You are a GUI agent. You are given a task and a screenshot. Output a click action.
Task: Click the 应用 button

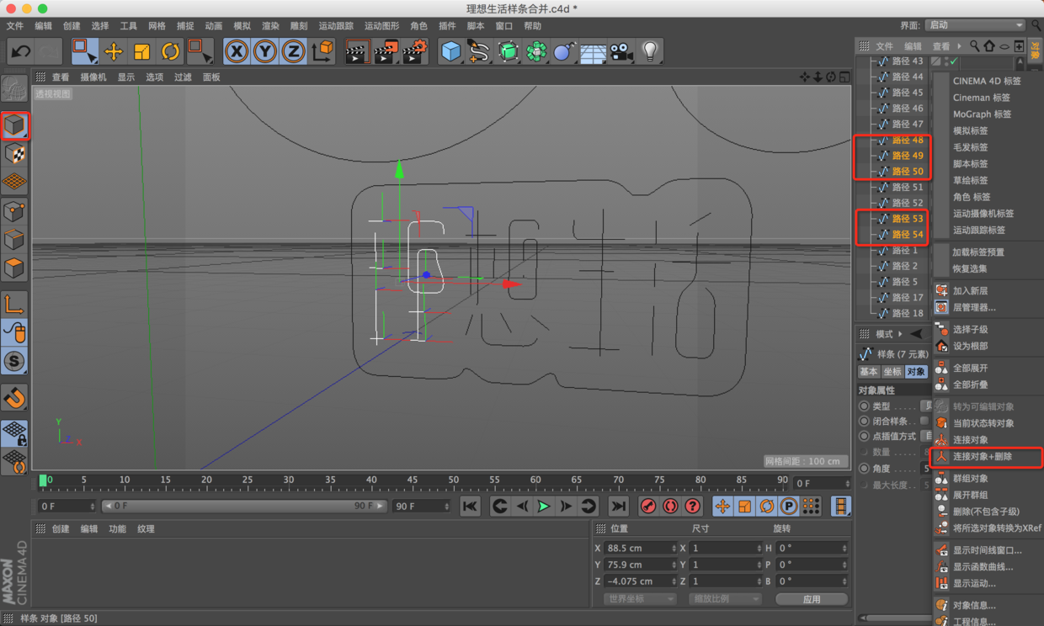[812, 599]
